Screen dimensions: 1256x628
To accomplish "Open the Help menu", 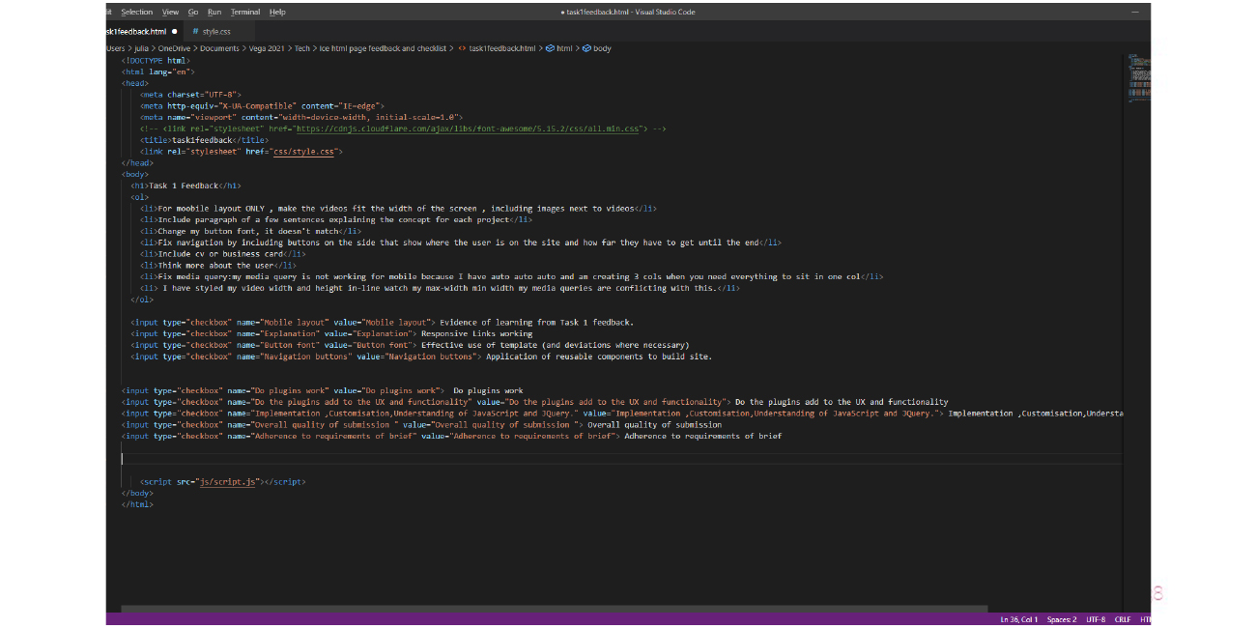I will tap(277, 12).
